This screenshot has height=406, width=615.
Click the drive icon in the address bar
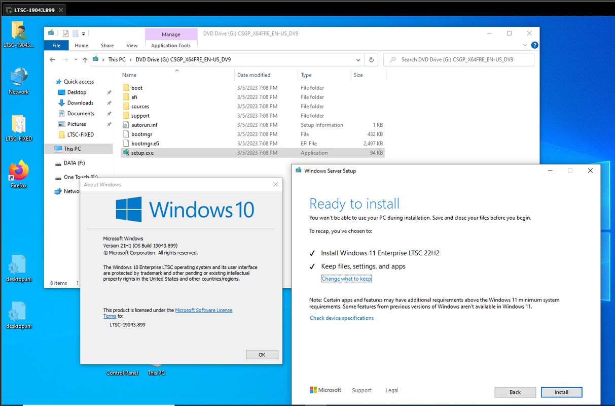tap(96, 59)
